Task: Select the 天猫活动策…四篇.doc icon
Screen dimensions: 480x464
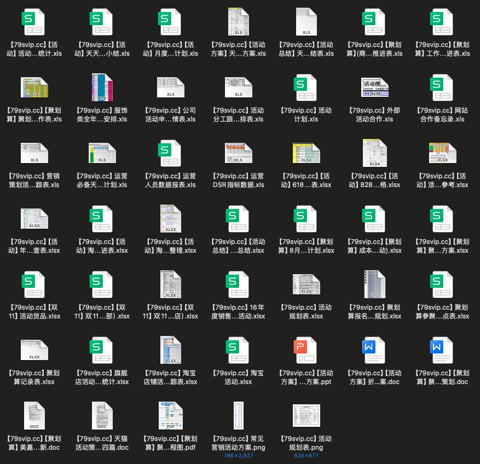Action: 102,416
